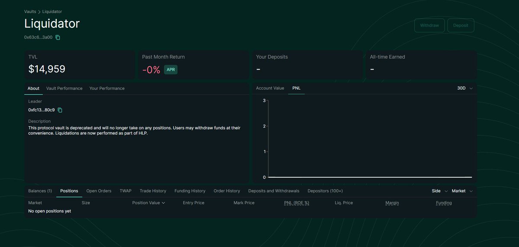Click the Mark Price column header
Image resolution: width=519 pixels, height=247 pixels.
click(x=244, y=203)
